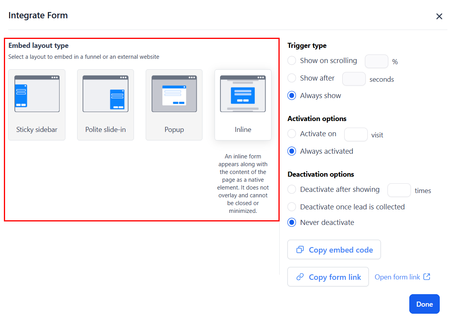Click the Popup preview illustration

(174, 94)
